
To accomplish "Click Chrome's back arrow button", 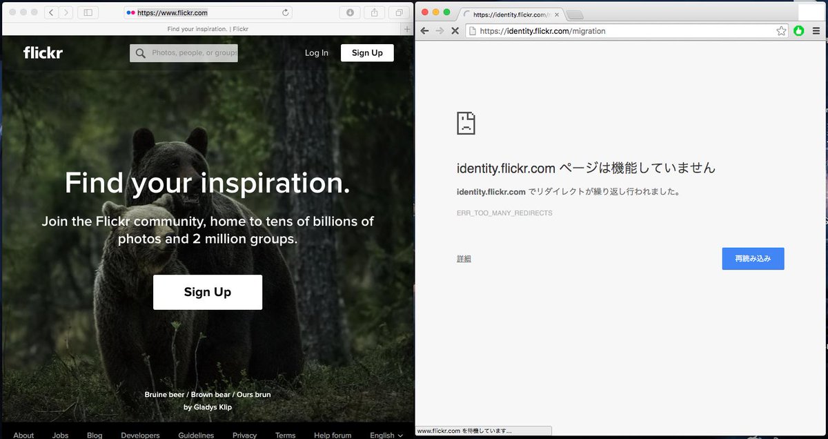I will click(x=425, y=31).
